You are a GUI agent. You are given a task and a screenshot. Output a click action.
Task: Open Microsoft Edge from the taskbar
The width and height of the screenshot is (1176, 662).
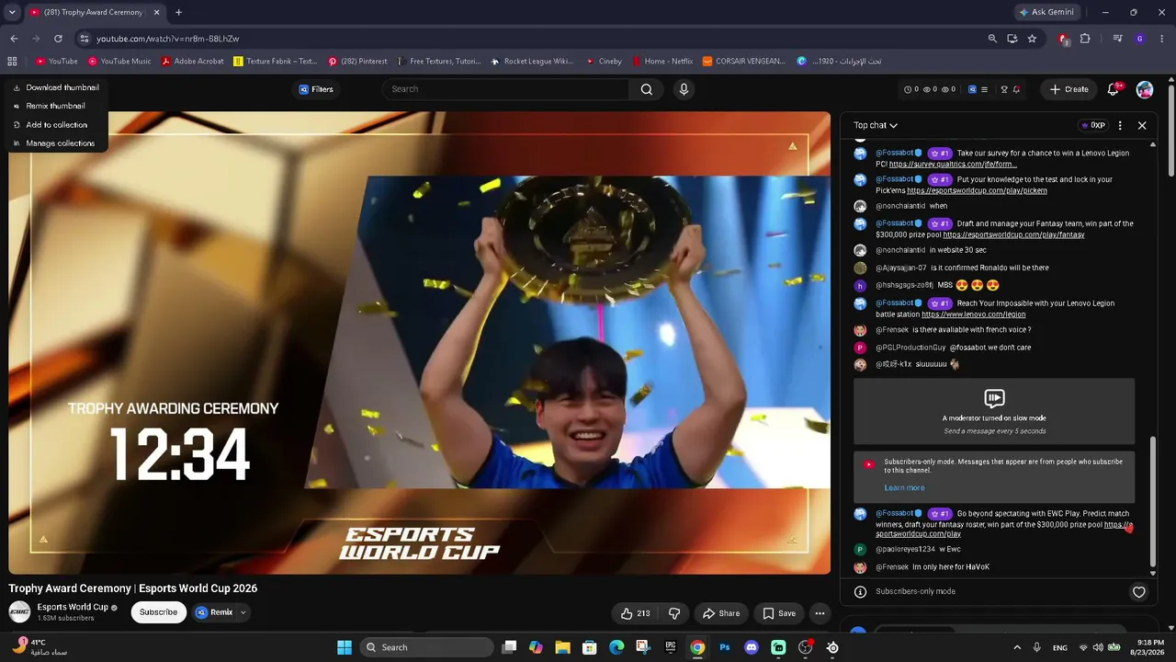click(x=616, y=647)
